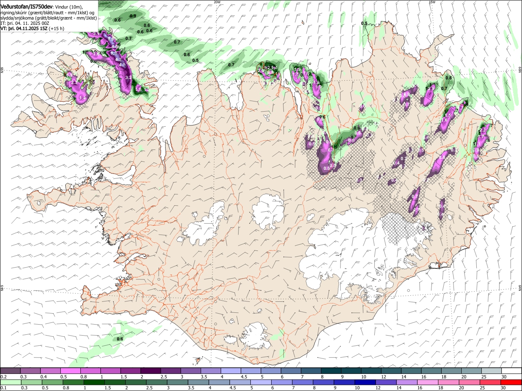Click the '(+15 h)' forecast offset text
This screenshot has width=522, height=391.
pyautogui.click(x=56, y=29)
